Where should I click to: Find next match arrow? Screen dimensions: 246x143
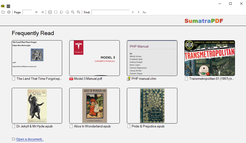pyautogui.click(x=138, y=12)
